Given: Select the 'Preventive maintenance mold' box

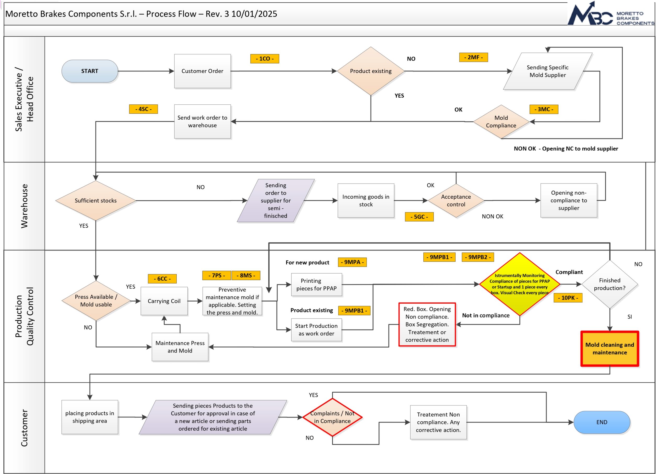Looking at the screenshot, I should [x=232, y=301].
